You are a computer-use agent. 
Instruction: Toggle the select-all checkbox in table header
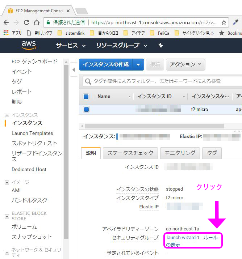pos(86,97)
